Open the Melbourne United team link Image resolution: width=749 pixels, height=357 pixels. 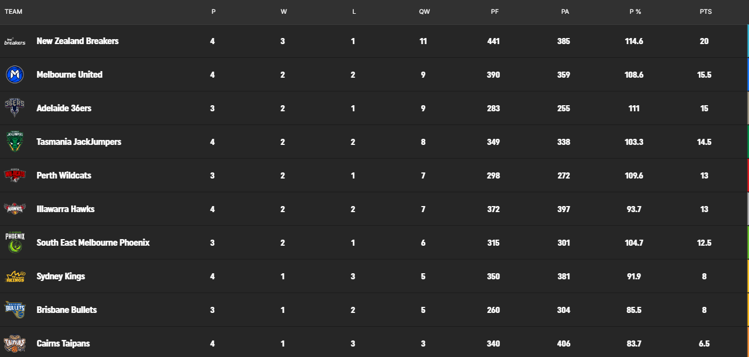tap(69, 75)
